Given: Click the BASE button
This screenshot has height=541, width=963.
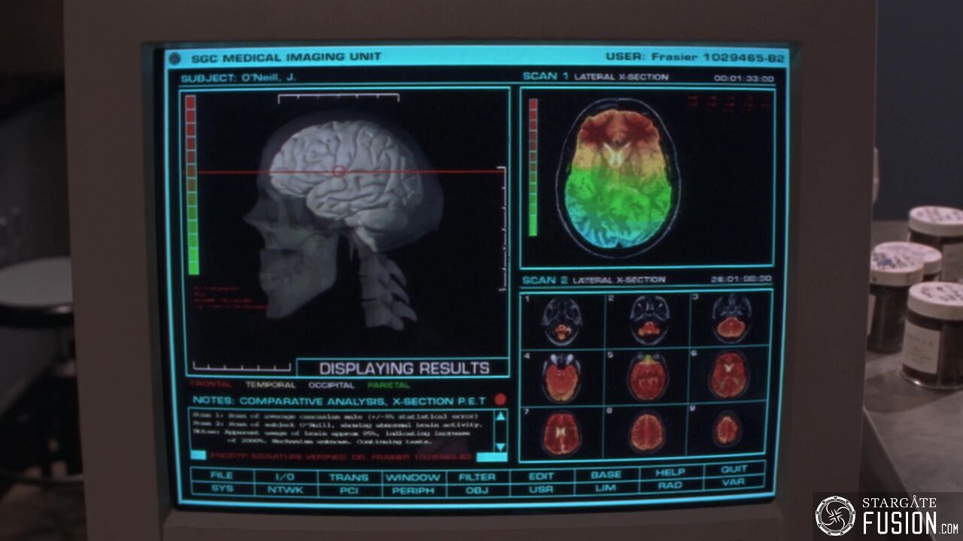Looking at the screenshot, I should pos(606,475).
